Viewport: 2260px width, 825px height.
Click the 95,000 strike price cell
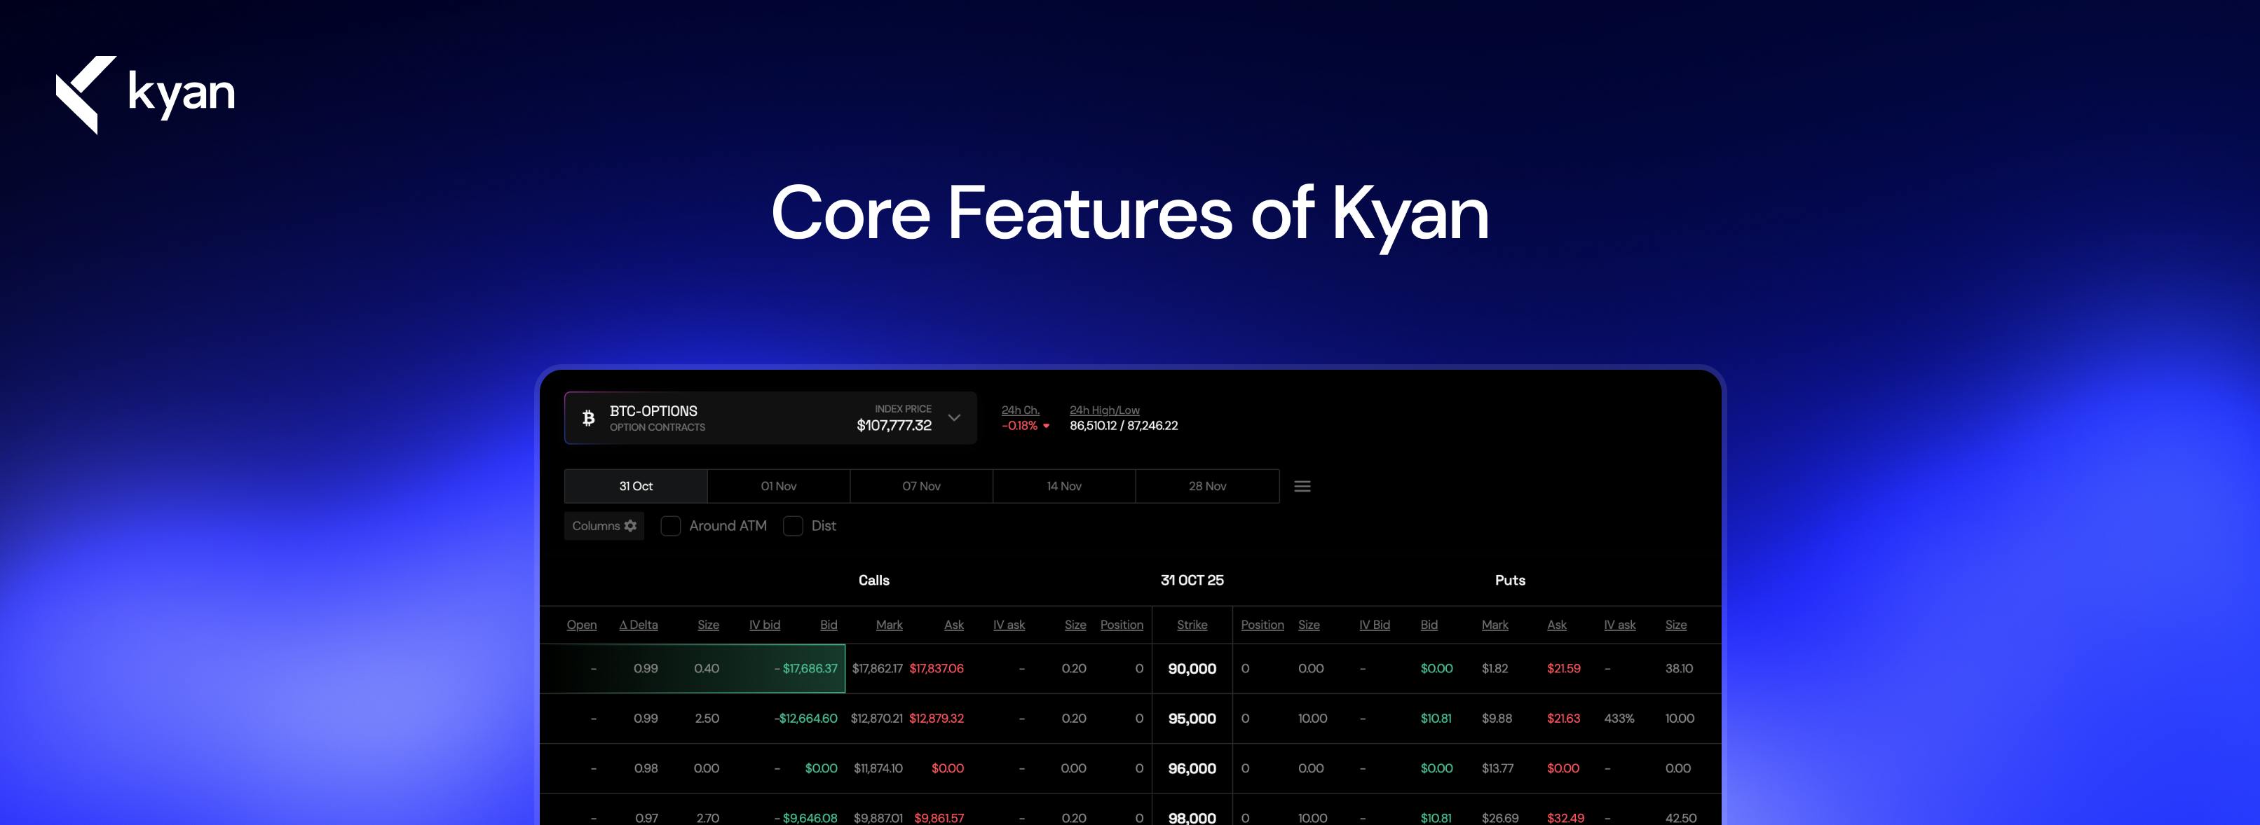click(1192, 718)
